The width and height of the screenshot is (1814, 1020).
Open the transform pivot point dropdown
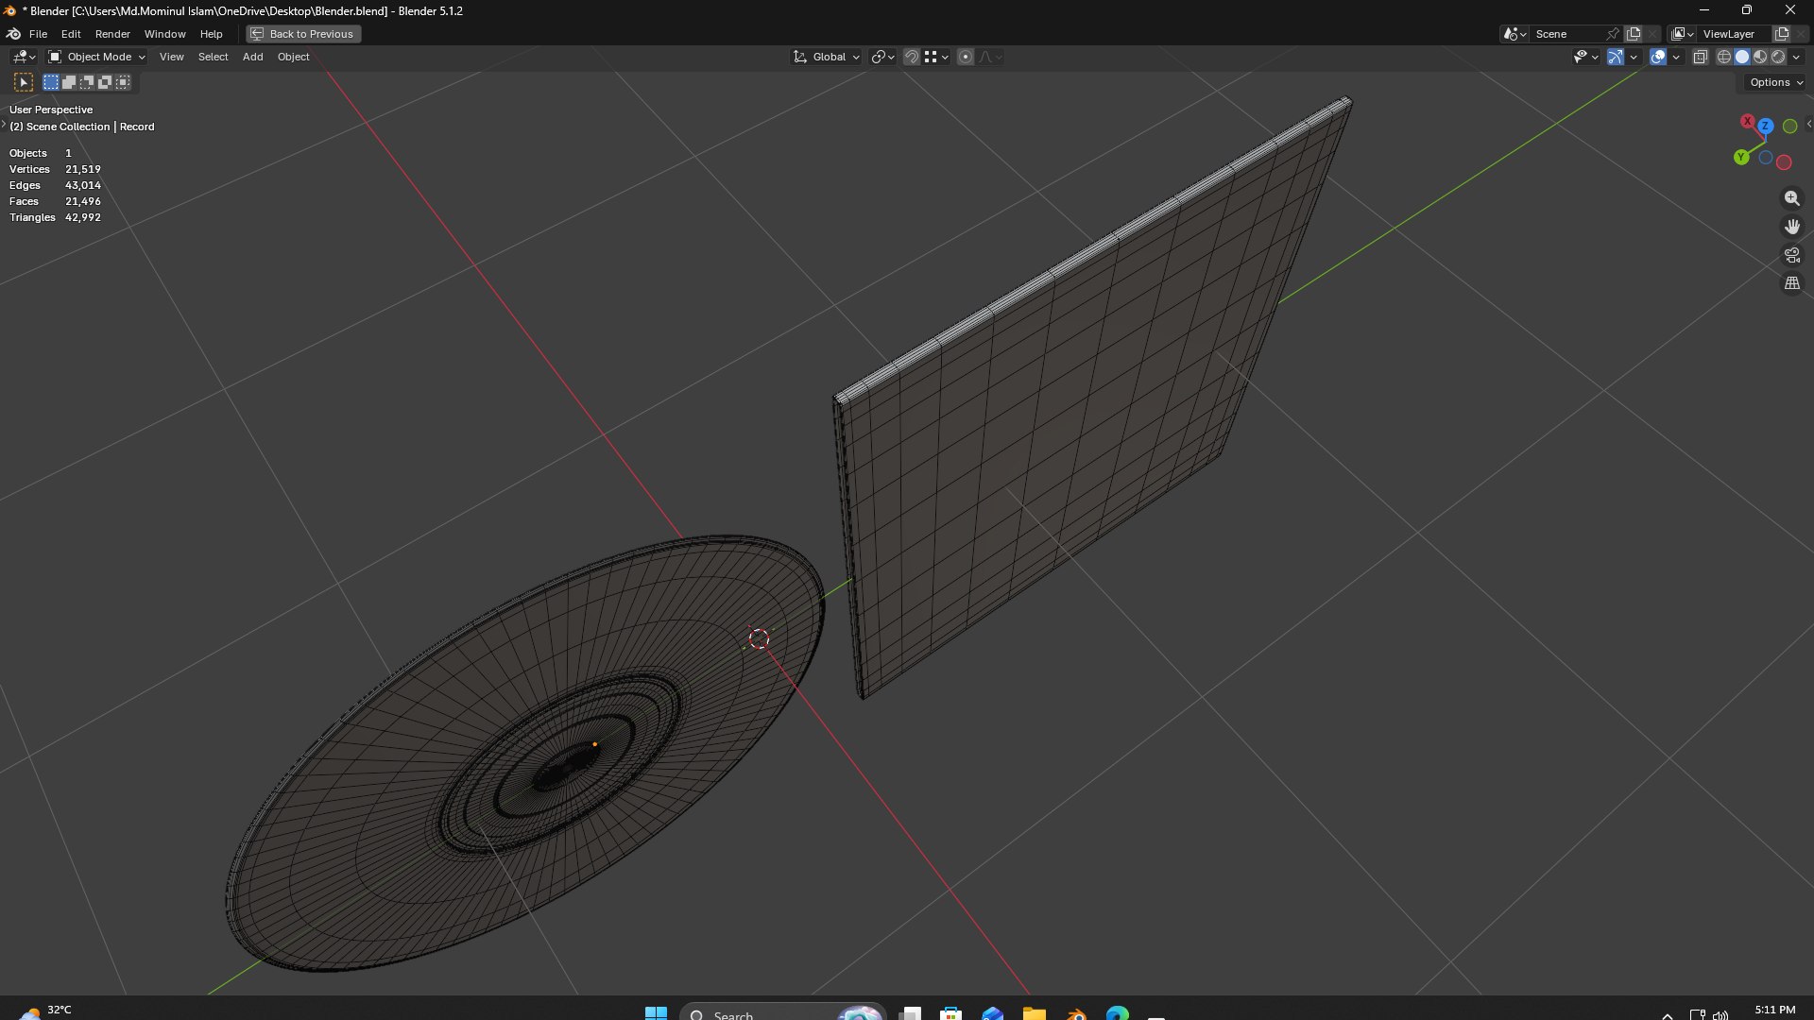tap(882, 57)
